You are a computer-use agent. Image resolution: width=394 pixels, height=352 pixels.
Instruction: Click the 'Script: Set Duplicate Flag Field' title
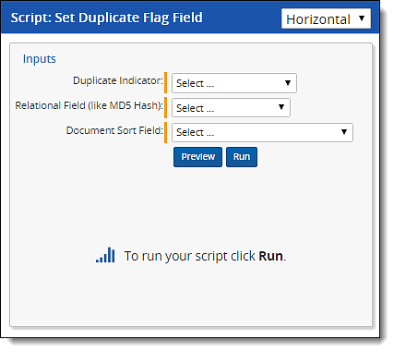tap(107, 18)
